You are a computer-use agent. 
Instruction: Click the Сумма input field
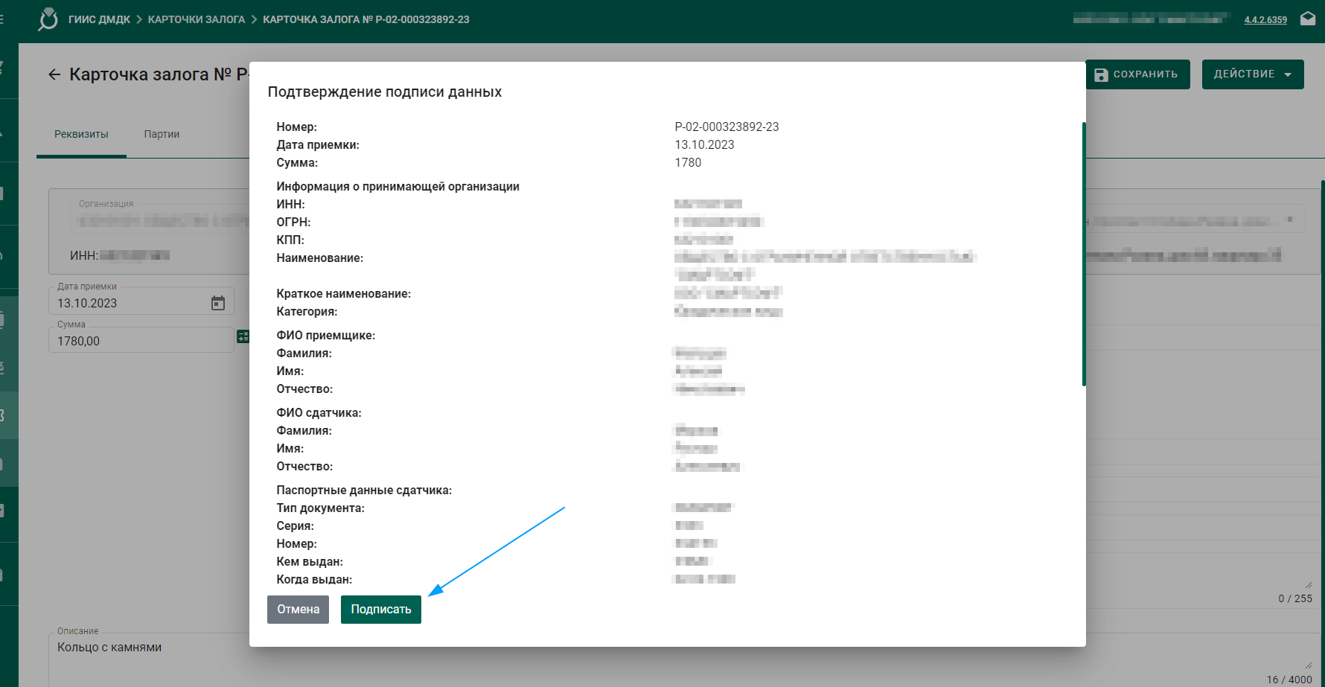tap(141, 340)
